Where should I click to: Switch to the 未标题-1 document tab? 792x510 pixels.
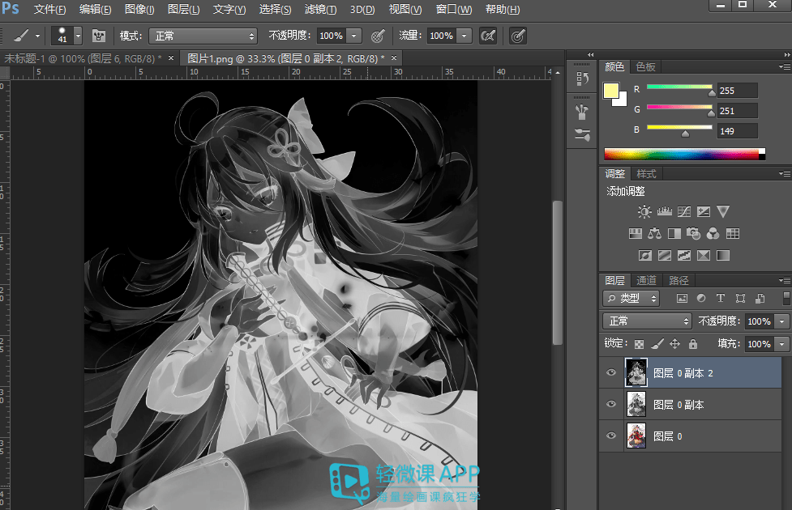pos(81,58)
